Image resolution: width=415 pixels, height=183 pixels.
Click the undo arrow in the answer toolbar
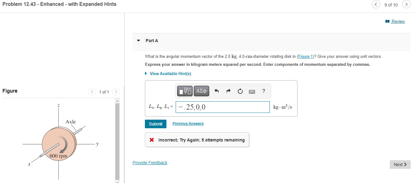(217, 91)
